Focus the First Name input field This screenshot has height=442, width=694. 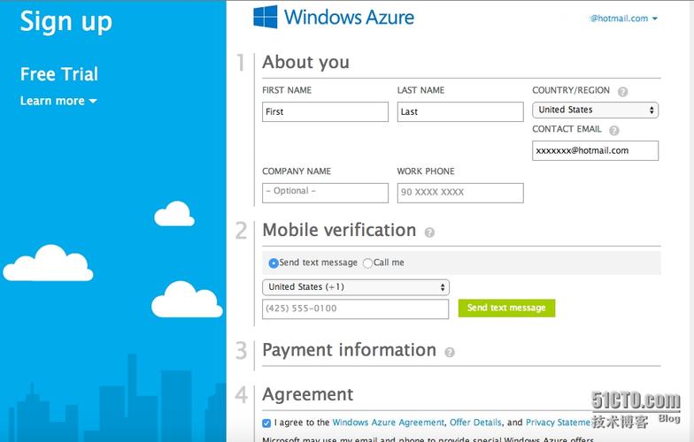pos(325,111)
